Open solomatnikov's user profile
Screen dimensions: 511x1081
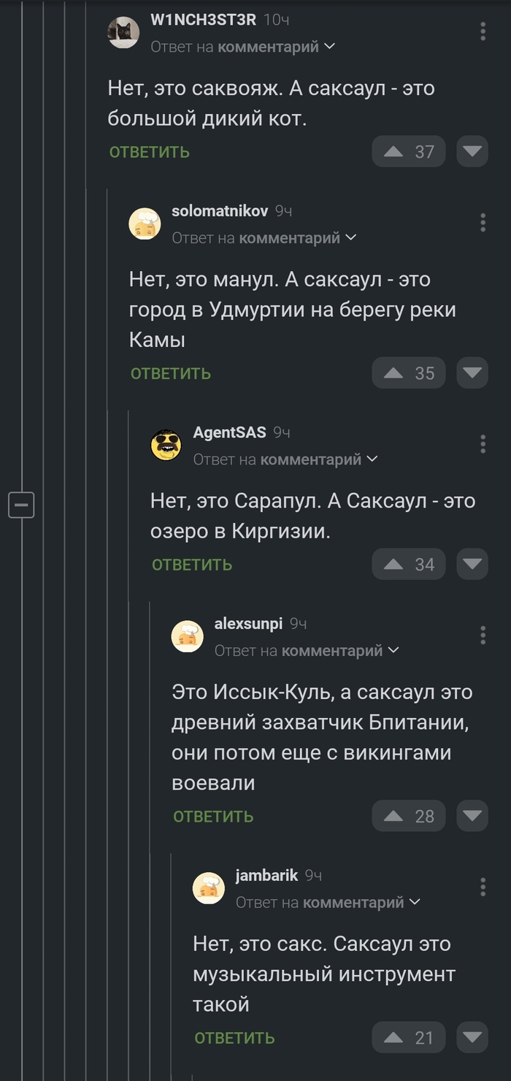click(220, 211)
